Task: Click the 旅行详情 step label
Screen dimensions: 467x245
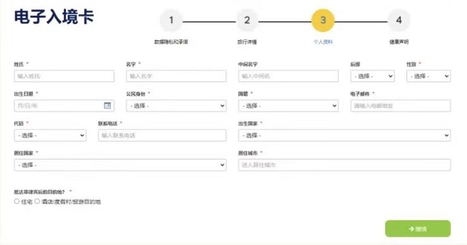Action: pos(247,42)
